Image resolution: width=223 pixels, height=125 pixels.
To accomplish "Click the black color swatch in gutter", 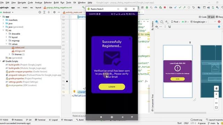I will pyautogui.click(x=67, y=81).
